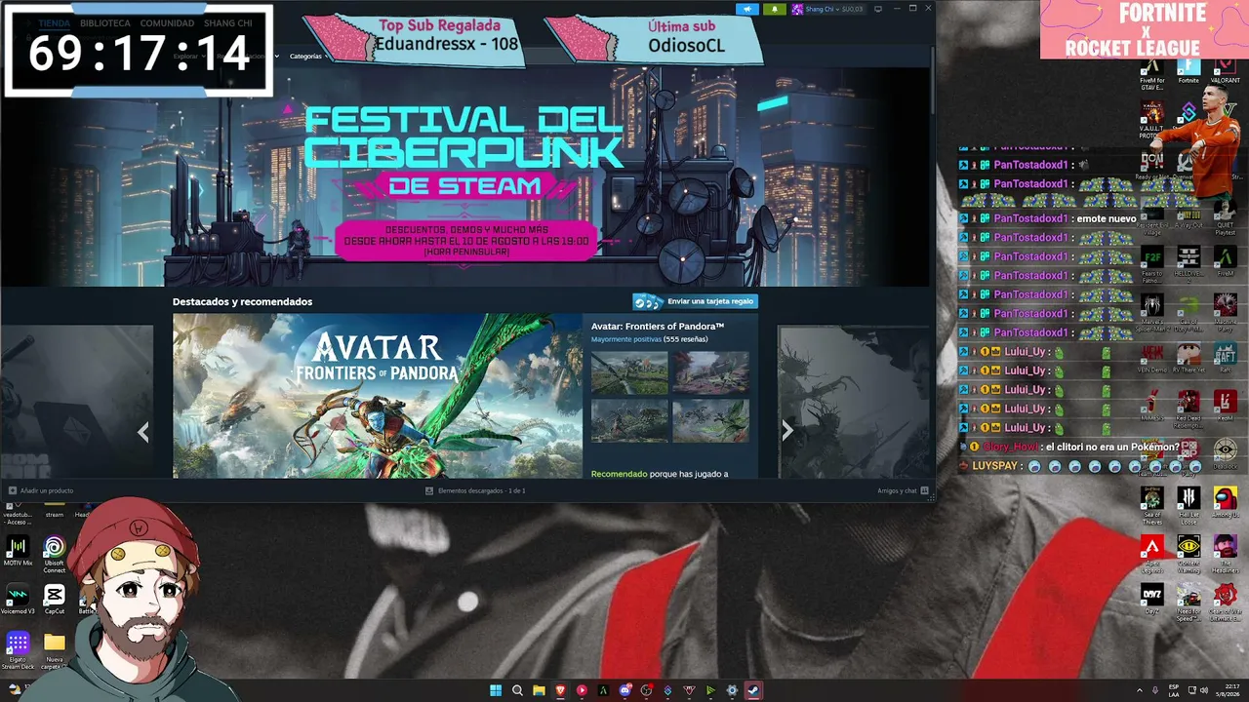Image resolution: width=1249 pixels, height=702 pixels.
Task: Launch the RedM desktop shortcut
Action: point(1226,406)
